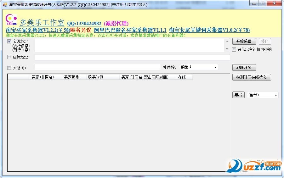Sort by 买家级别 column header
This screenshot has width=284, height=178.
tap(74, 77)
